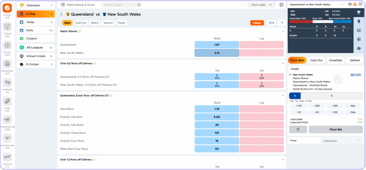This screenshot has width=366, height=170.
Task: Click the microphone commentary icon
Action: [x=359, y=21]
